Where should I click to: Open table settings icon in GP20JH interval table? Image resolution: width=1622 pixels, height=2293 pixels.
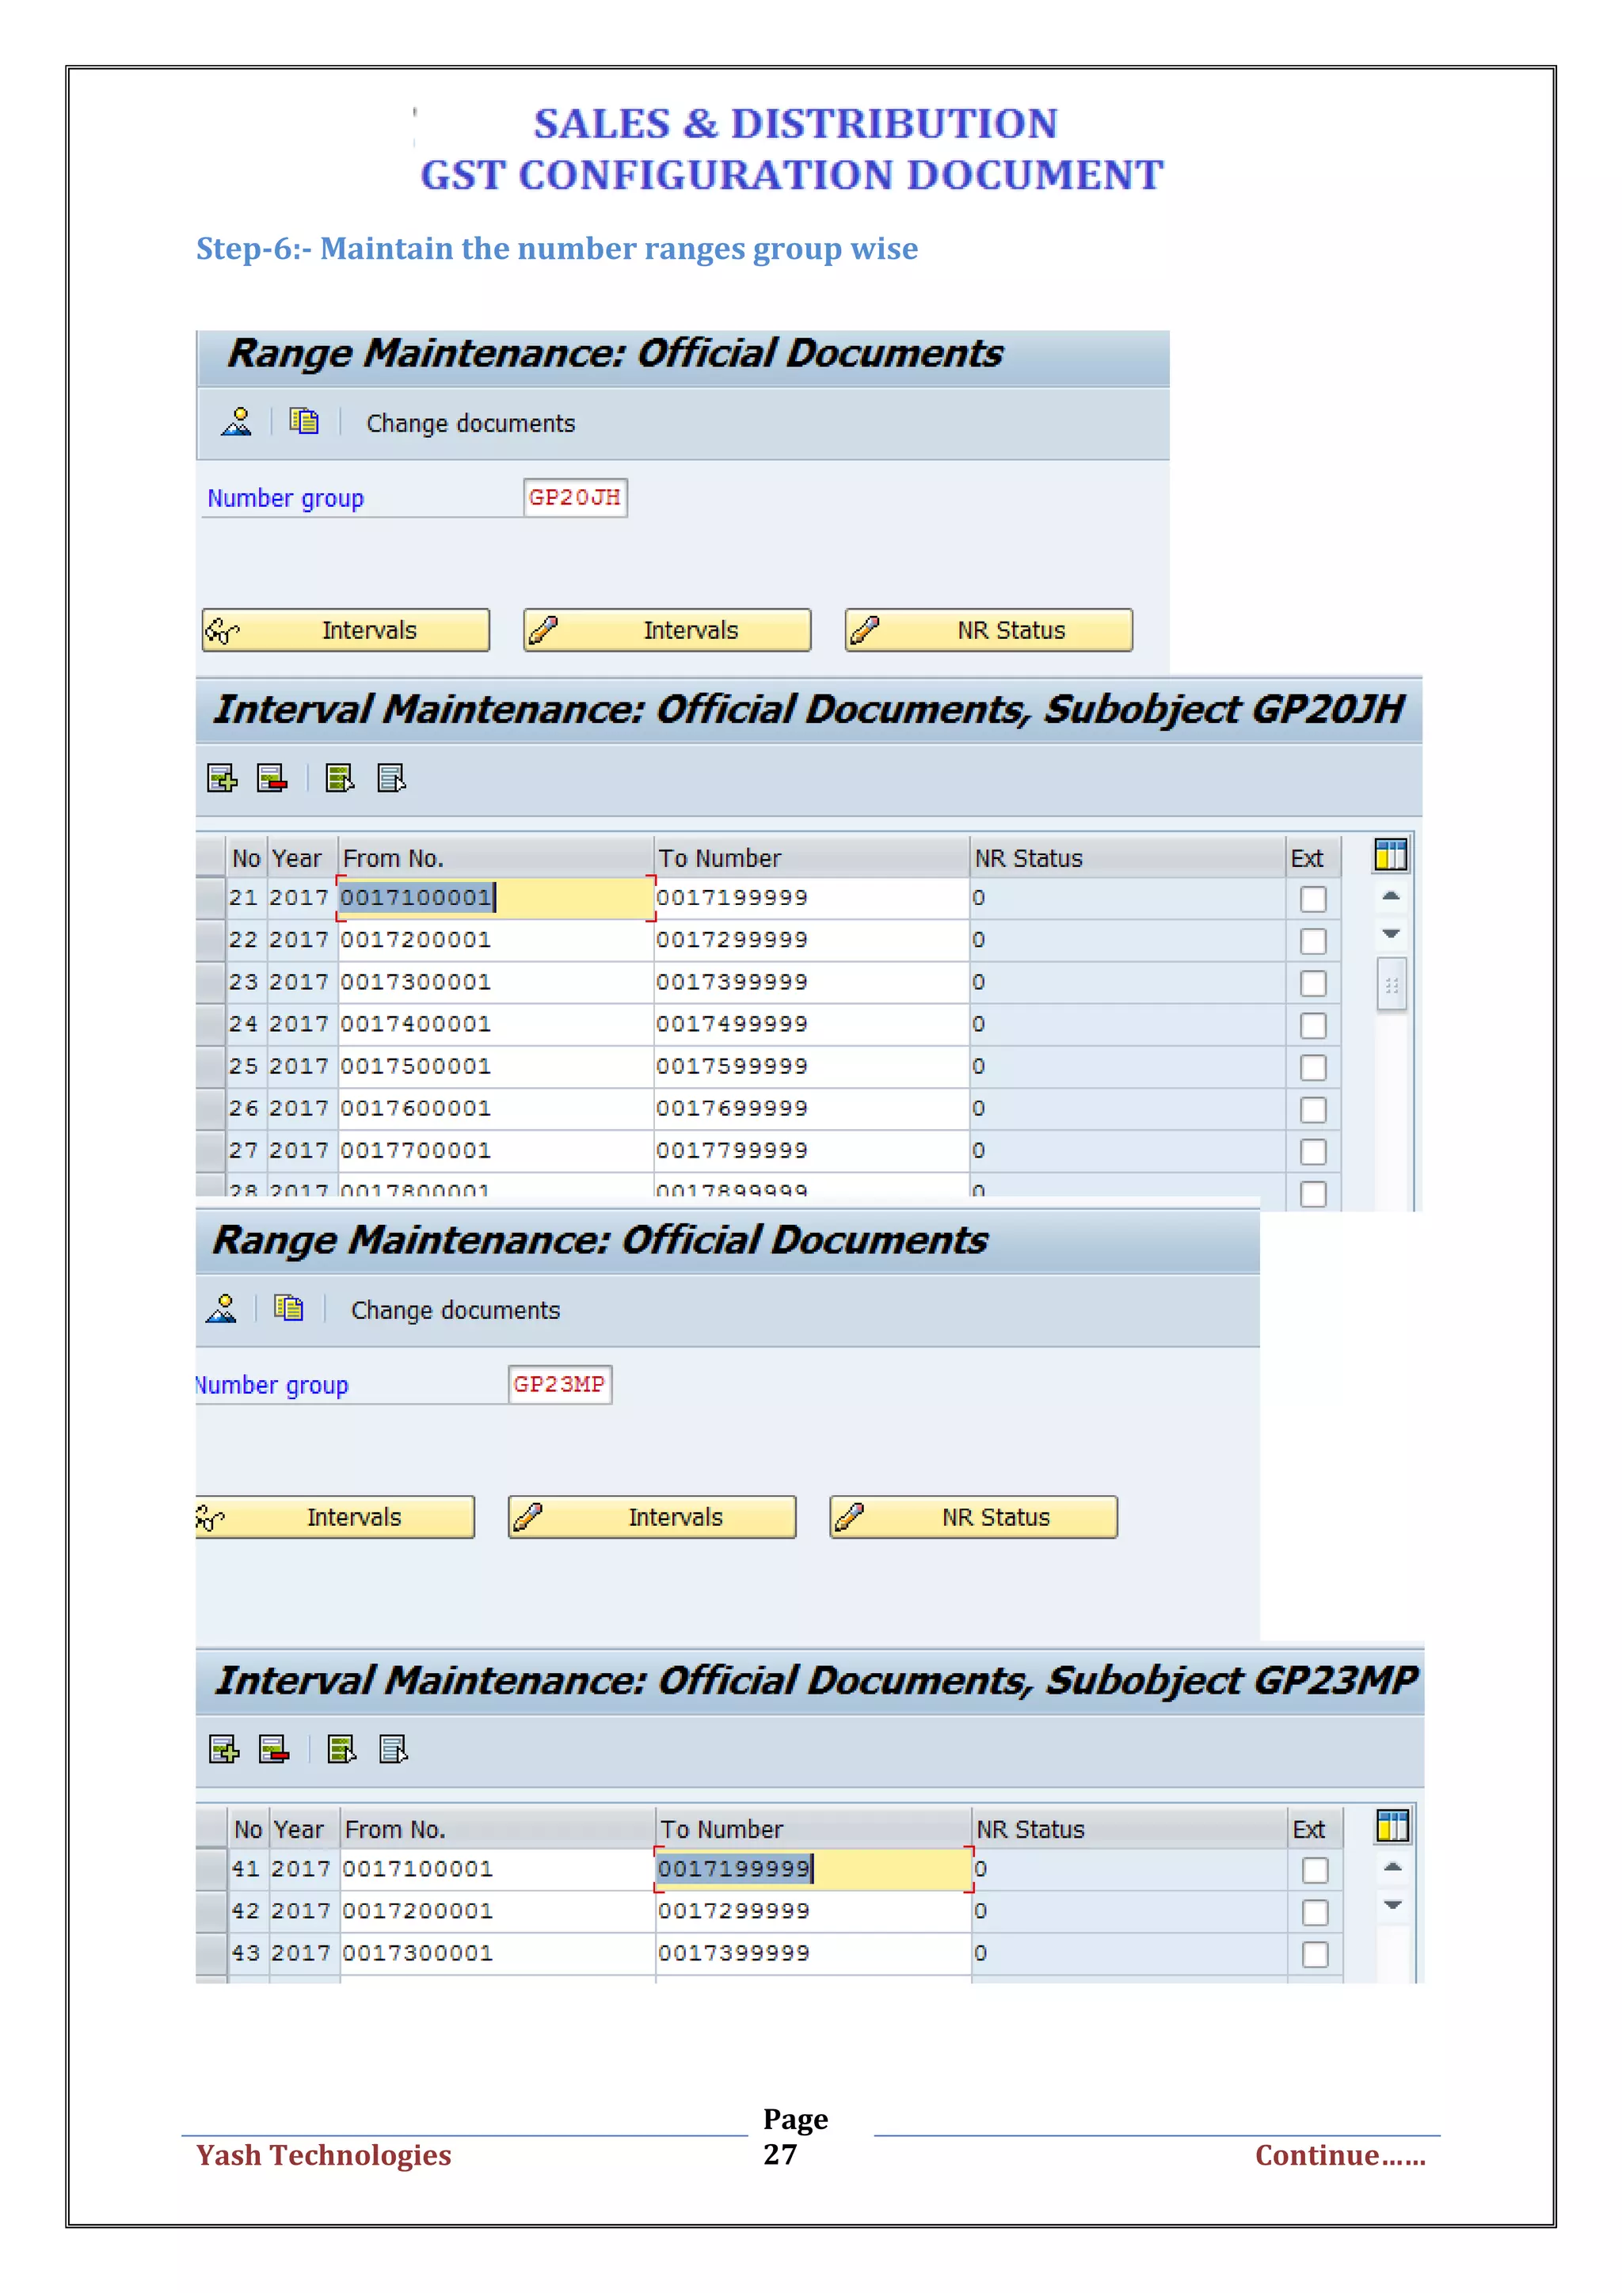[1390, 855]
